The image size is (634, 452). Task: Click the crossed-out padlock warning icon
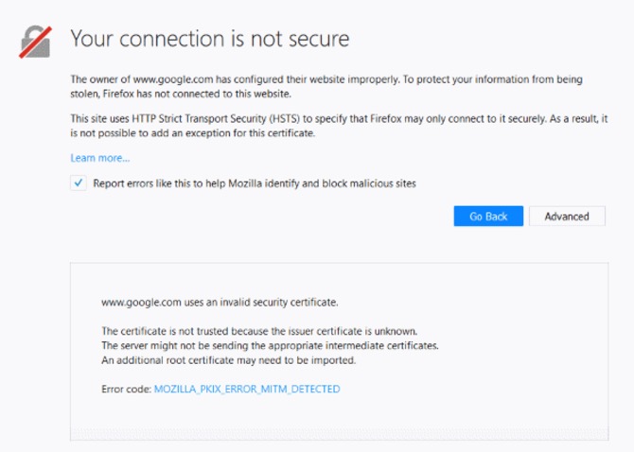(x=35, y=40)
